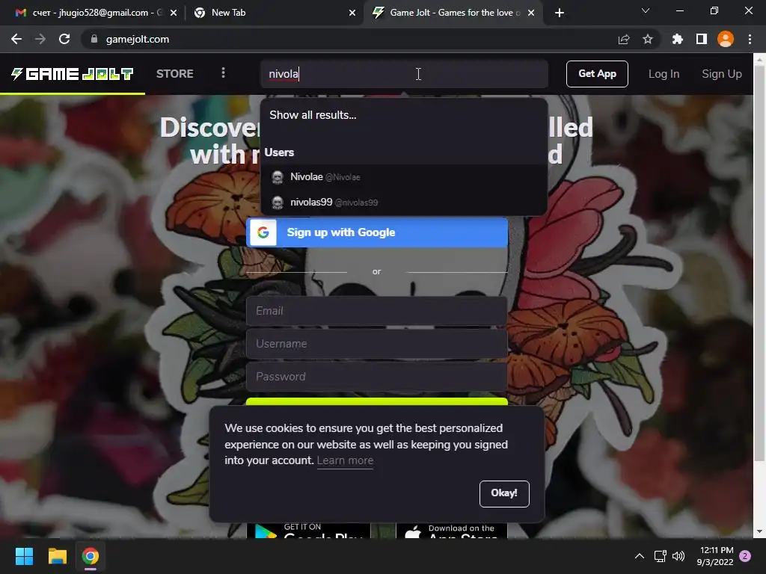Click Nivolae's avatar icon
The height and width of the screenshot is (574, 766).
(x=278, y=177)
